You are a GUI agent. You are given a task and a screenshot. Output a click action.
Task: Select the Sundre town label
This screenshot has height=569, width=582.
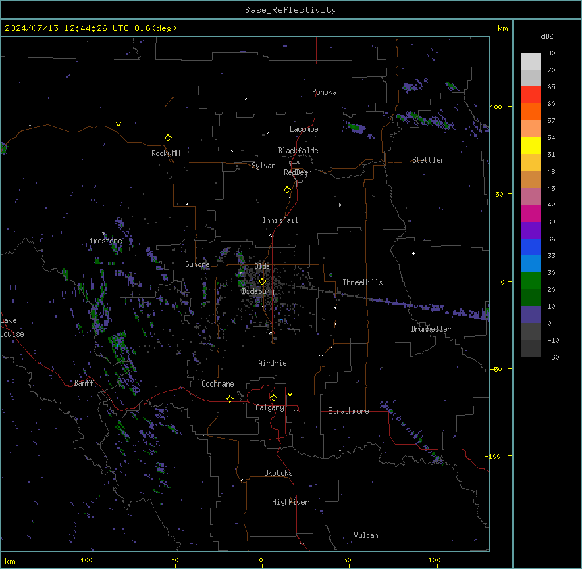tap(197, 264)
